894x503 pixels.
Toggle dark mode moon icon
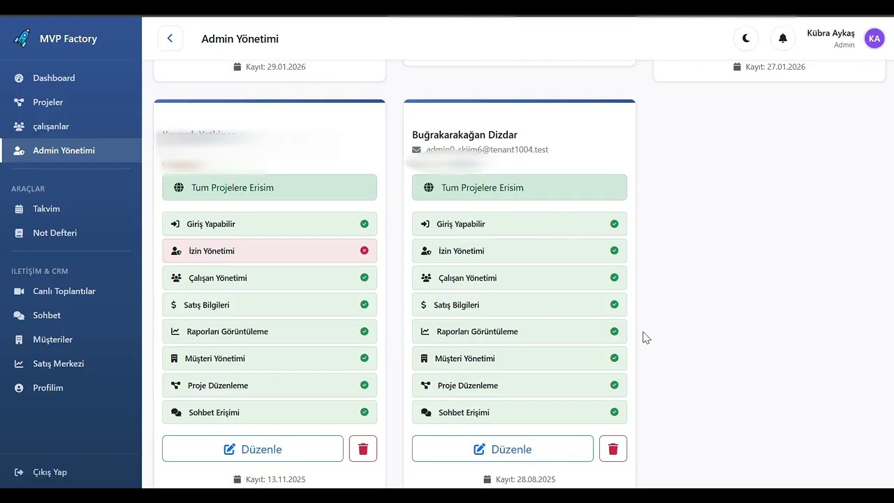746,38
